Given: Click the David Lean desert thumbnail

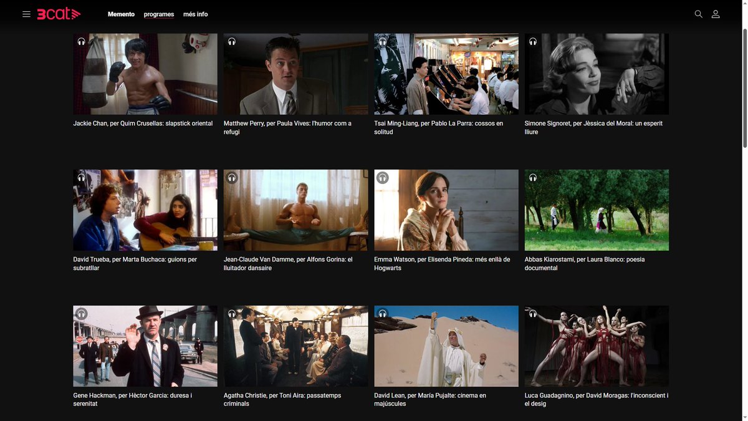Looking at the screenshot, I should click(446, 346).
